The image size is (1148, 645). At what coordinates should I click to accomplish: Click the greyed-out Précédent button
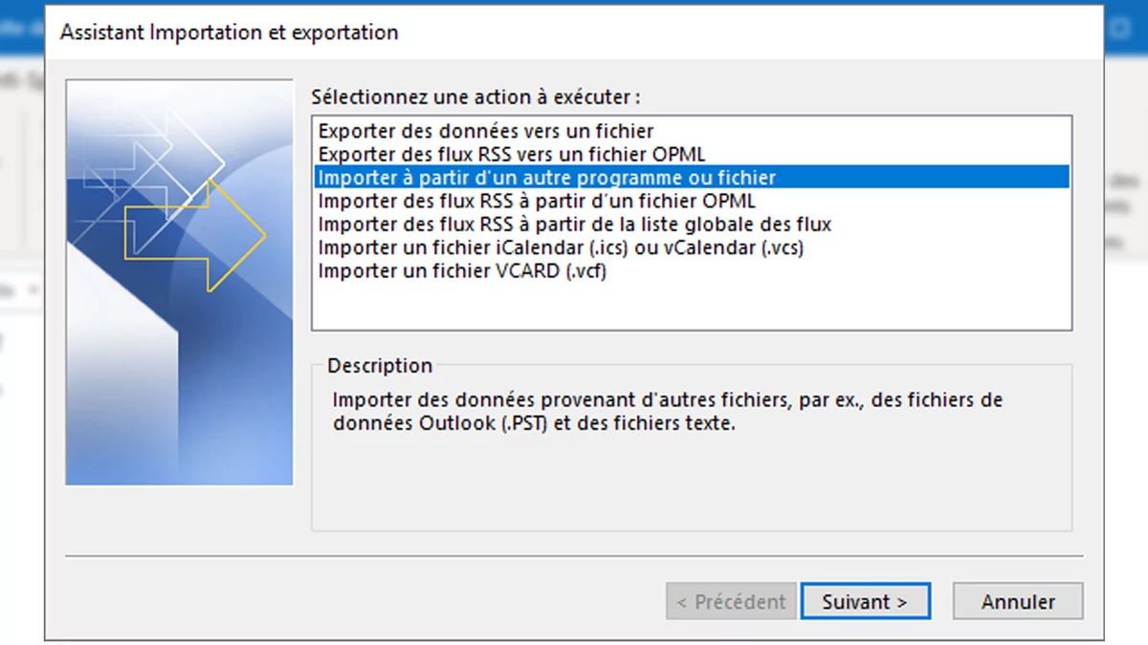pyautogui.click(x=731, y=602)
